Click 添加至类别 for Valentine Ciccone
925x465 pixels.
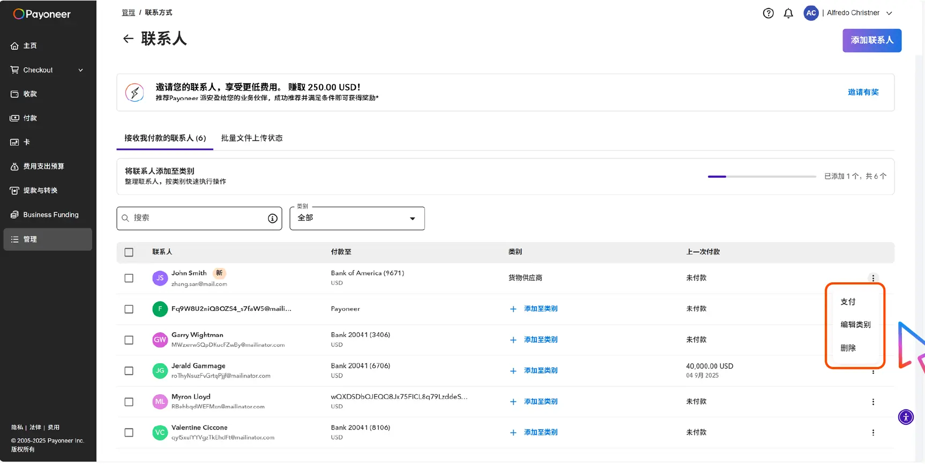(534, 432)
